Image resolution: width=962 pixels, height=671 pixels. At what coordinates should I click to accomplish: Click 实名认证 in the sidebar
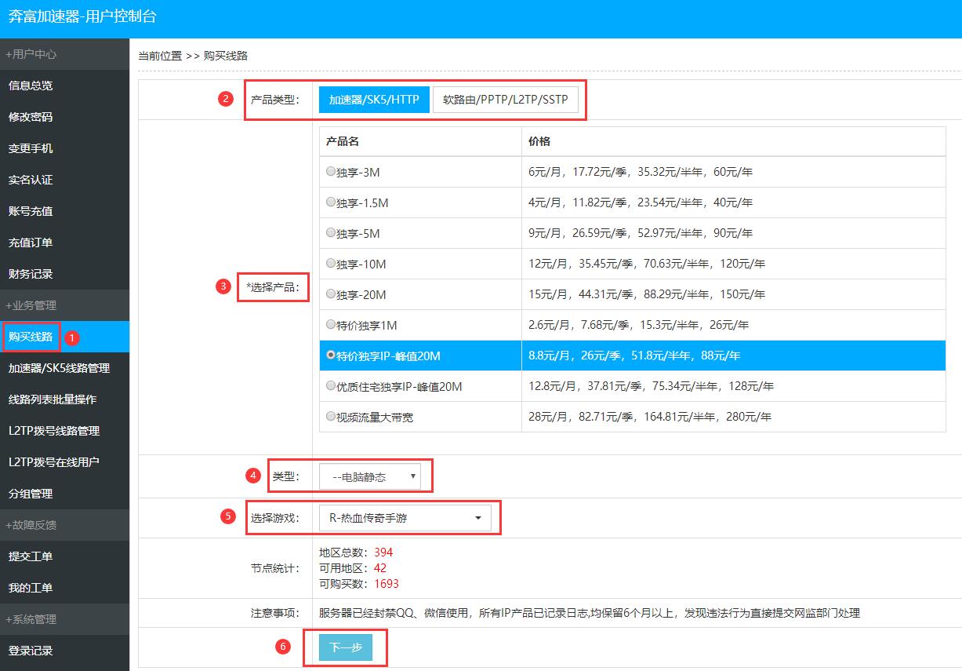pyautogui.click(x=31, y=180)
